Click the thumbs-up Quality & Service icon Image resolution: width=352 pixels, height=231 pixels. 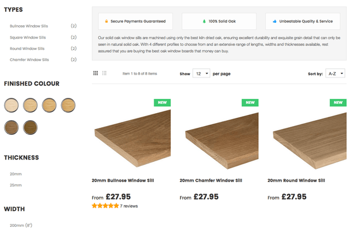point(275,21)
